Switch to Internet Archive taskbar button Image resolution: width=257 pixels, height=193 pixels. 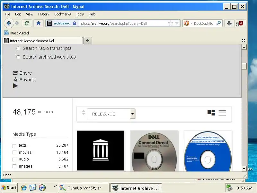pos(136,188)
